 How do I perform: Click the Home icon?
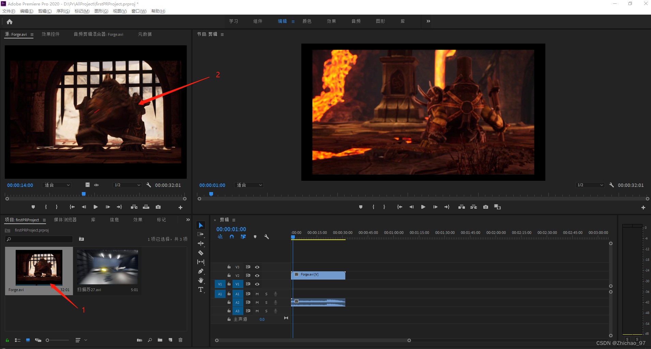[x=10, y=22]
